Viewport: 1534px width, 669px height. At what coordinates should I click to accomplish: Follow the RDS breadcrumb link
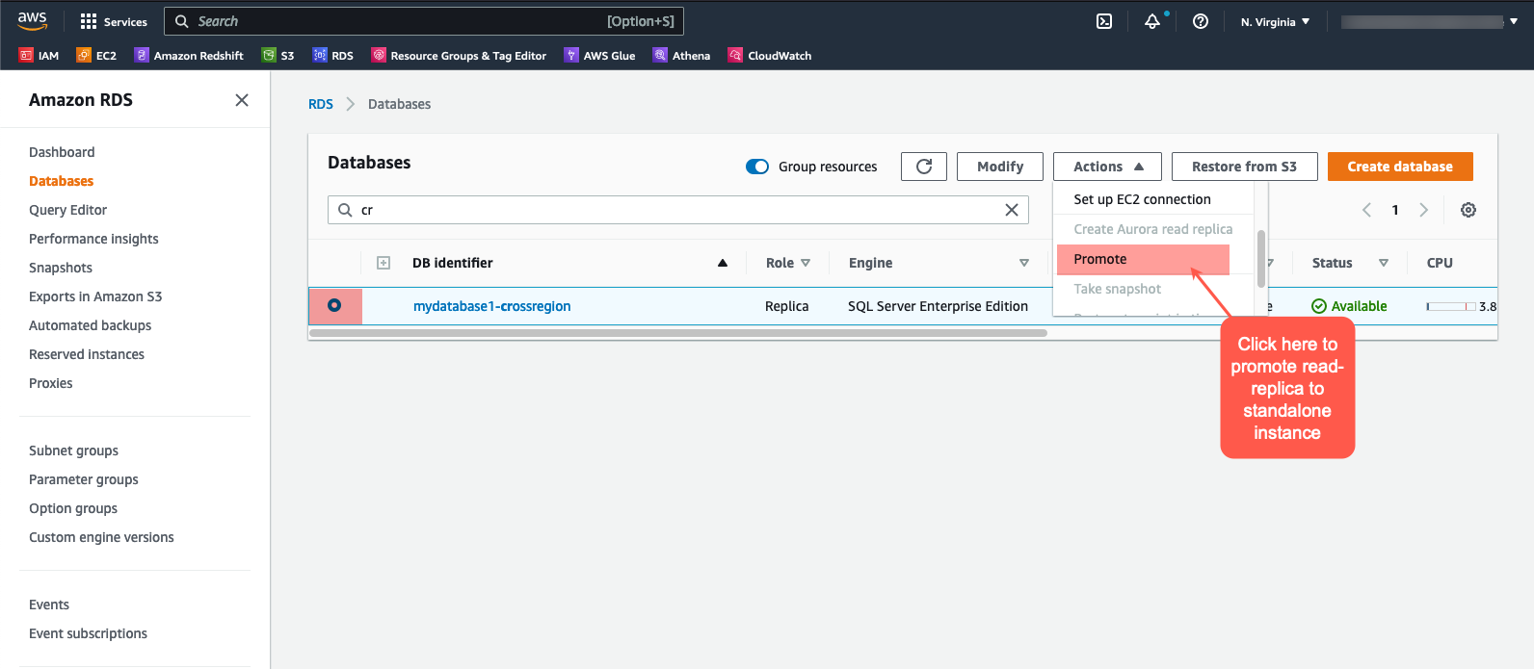click(x=321, y=104)
